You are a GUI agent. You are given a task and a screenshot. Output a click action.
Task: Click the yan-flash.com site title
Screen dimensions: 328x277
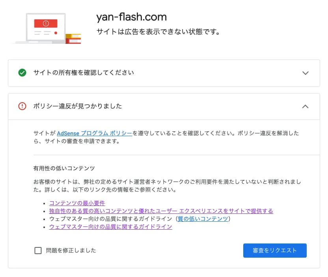click(x=132, y=17)
